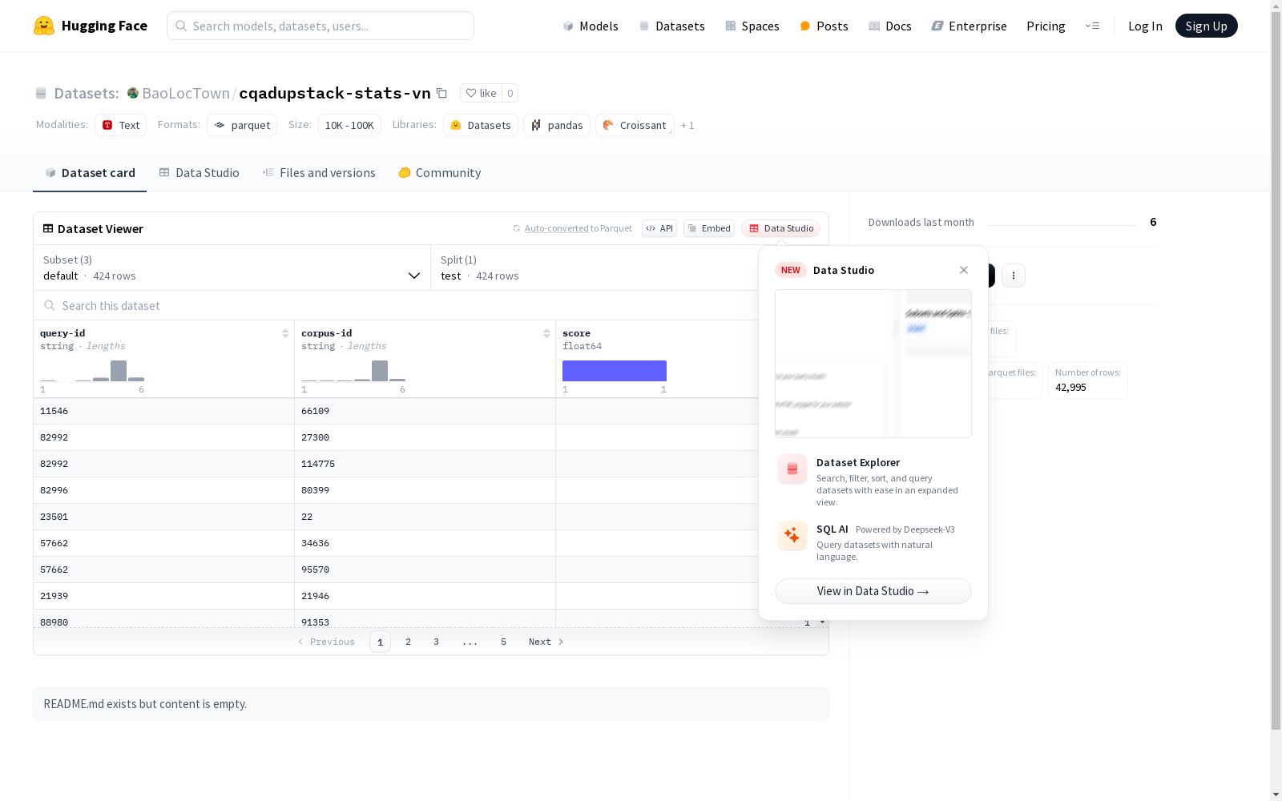Viewport: 1282px width, 801px height.
Task: Open the Community tab
Action: coord(440,173)
